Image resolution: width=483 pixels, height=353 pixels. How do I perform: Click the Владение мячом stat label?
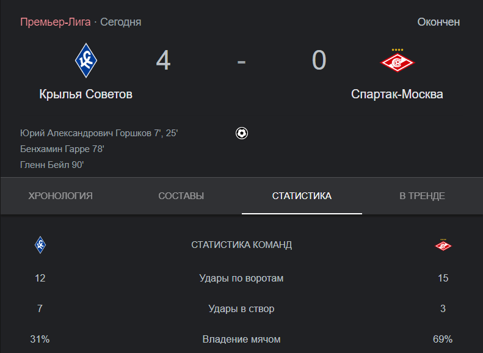[x=242, y=339]
